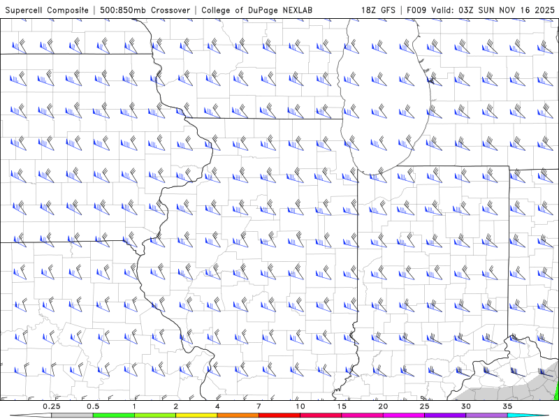Click the '0.25' legend value
The height and width of the screenshot is (419, 559).
click(52, 406)
